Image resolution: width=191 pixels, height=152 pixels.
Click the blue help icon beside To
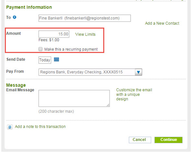pos(15,17)
